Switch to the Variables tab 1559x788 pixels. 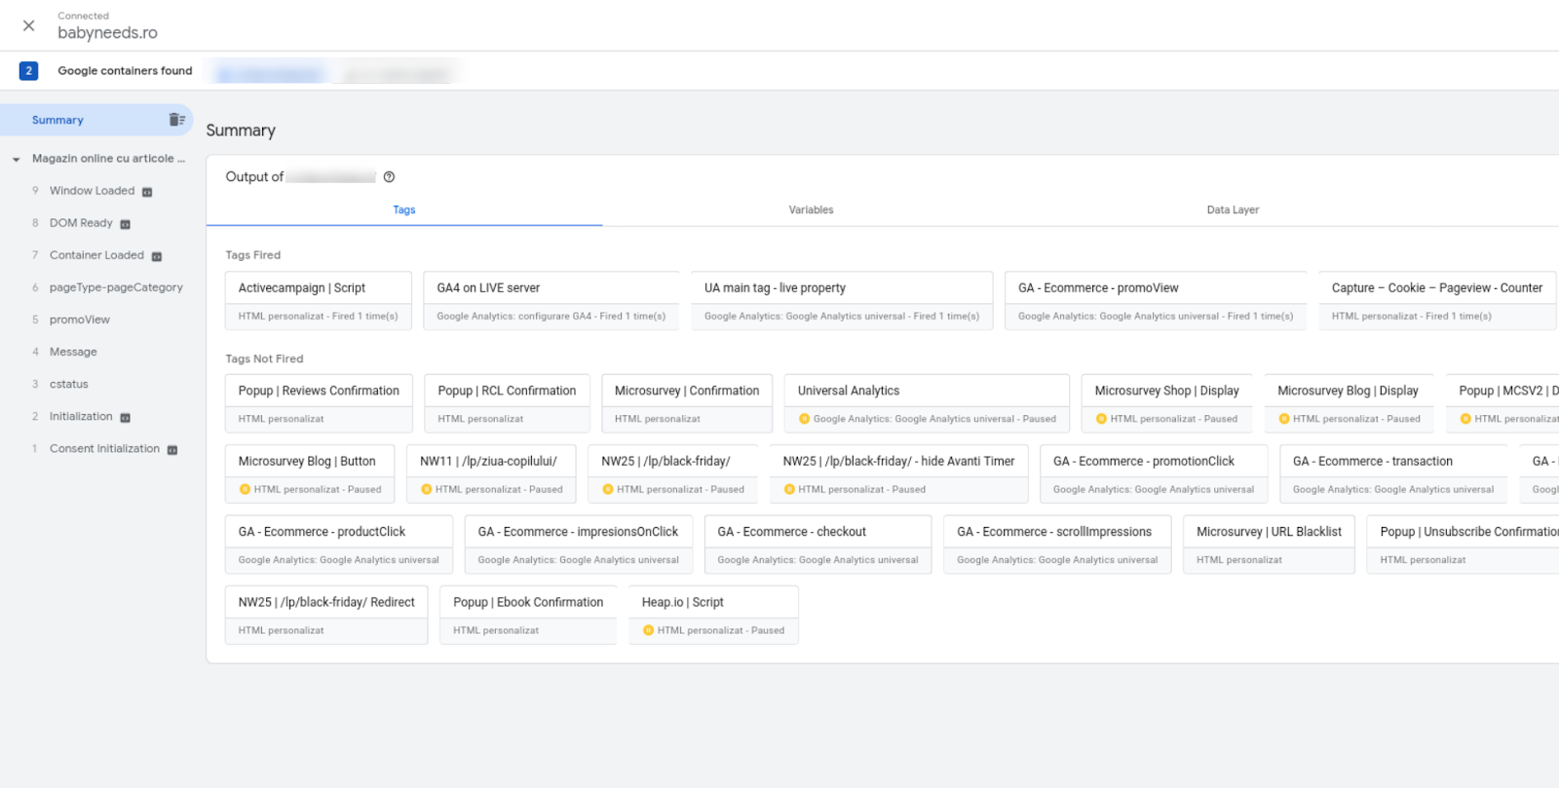click(811, 209)
